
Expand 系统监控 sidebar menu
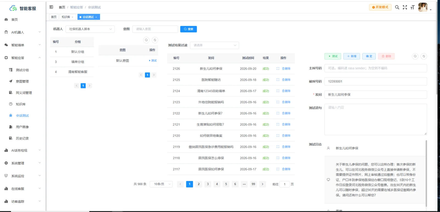point(23,176)
